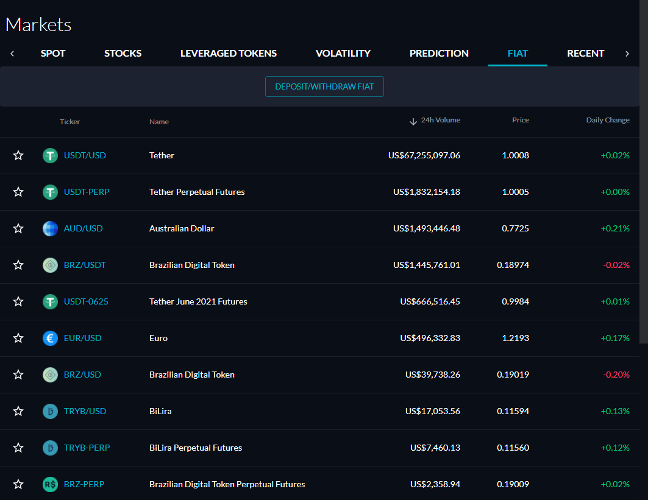Click the Euro coin icon
648x500 pixels.
[x=50, y=338]
